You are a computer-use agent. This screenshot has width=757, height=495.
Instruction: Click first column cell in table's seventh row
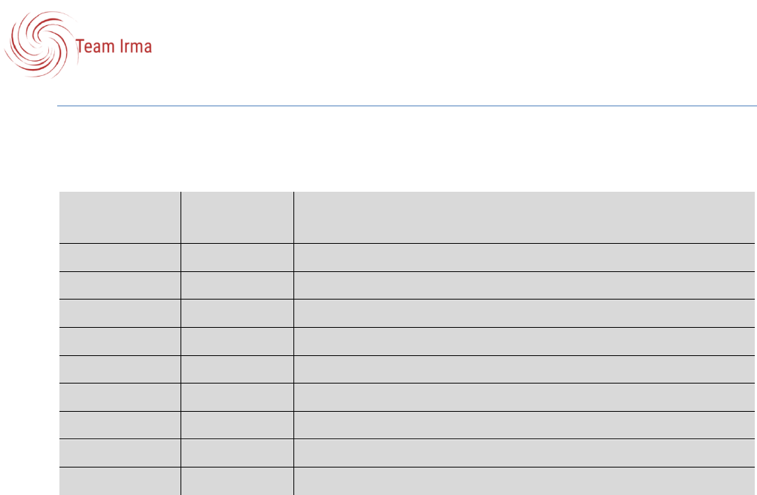click(119, 397)
